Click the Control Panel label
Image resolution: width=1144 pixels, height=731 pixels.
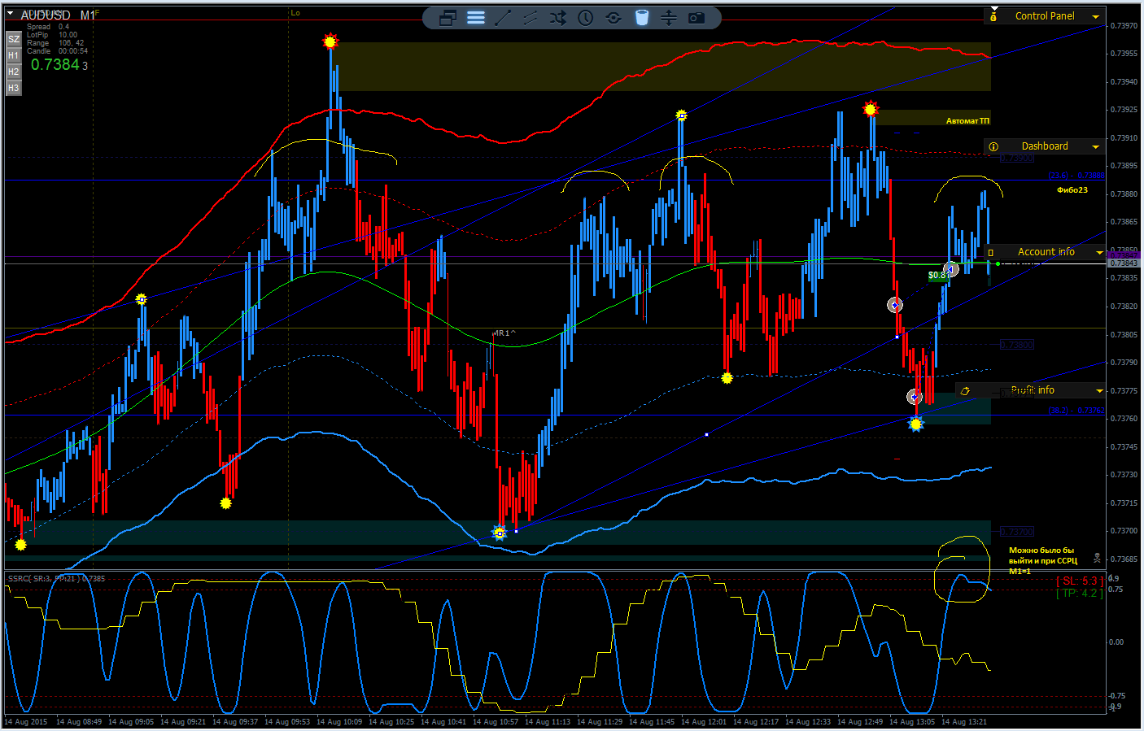pos(1045,16)
